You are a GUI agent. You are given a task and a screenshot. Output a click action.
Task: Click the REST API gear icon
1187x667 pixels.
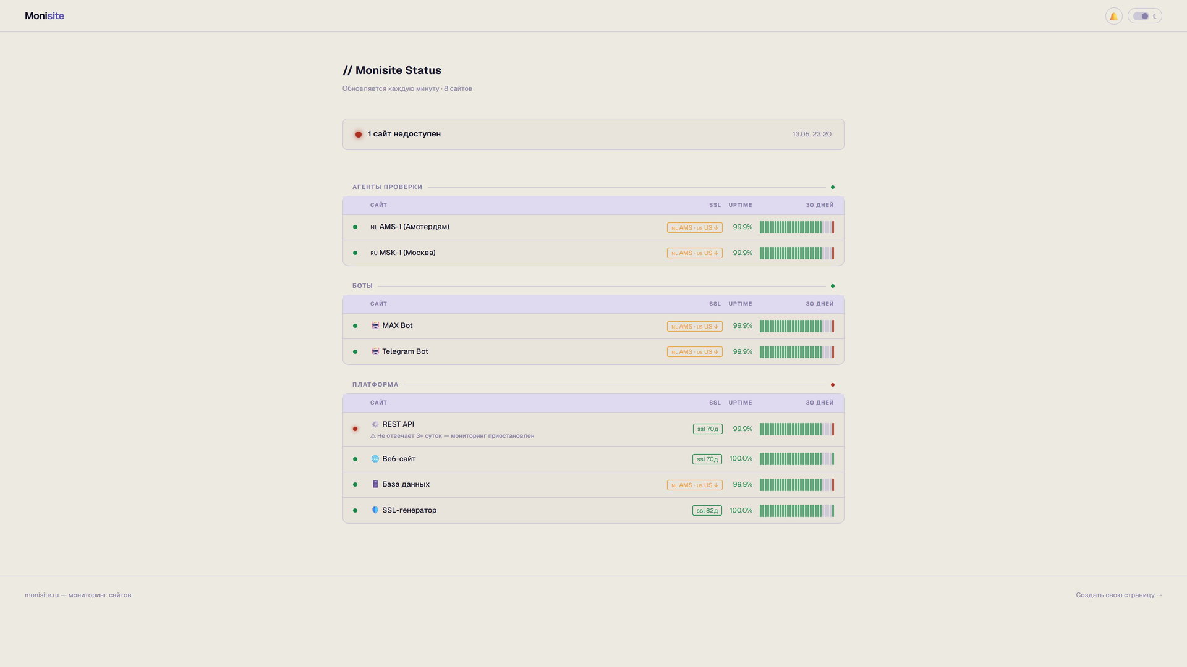click(x=375, y=424)
